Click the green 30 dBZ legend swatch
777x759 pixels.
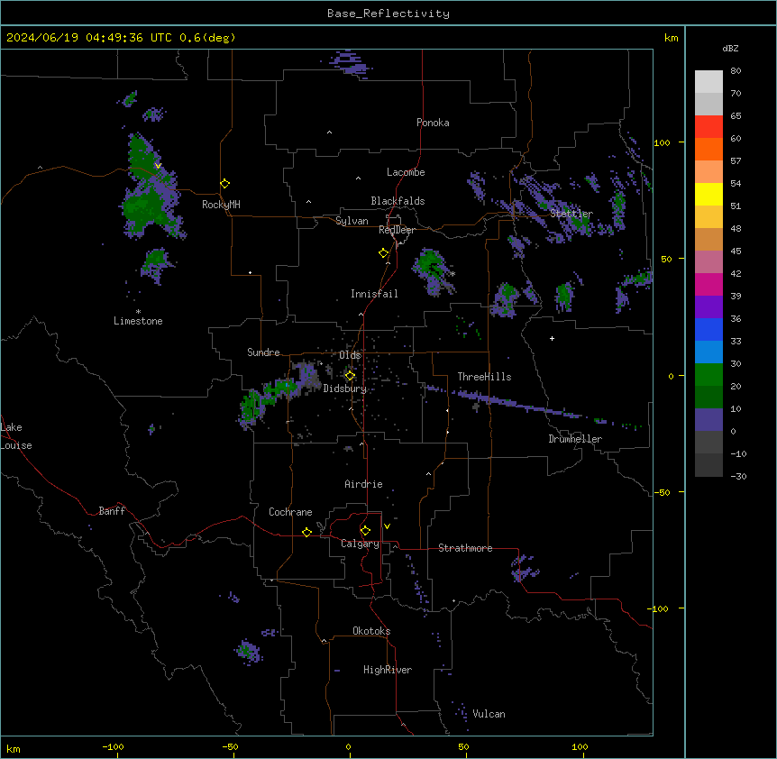pos(708,375)
